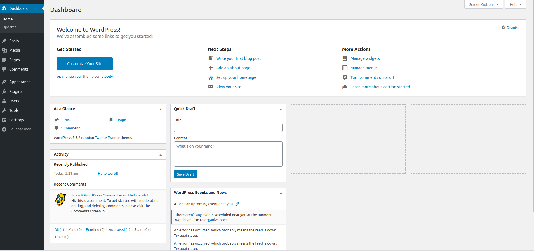
Task: Click A WordPress Commenter link
Action: coord(102,195)
